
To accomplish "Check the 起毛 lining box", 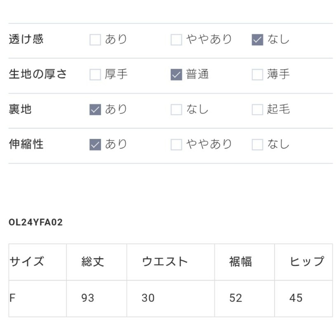I will [x=257, y=110].
